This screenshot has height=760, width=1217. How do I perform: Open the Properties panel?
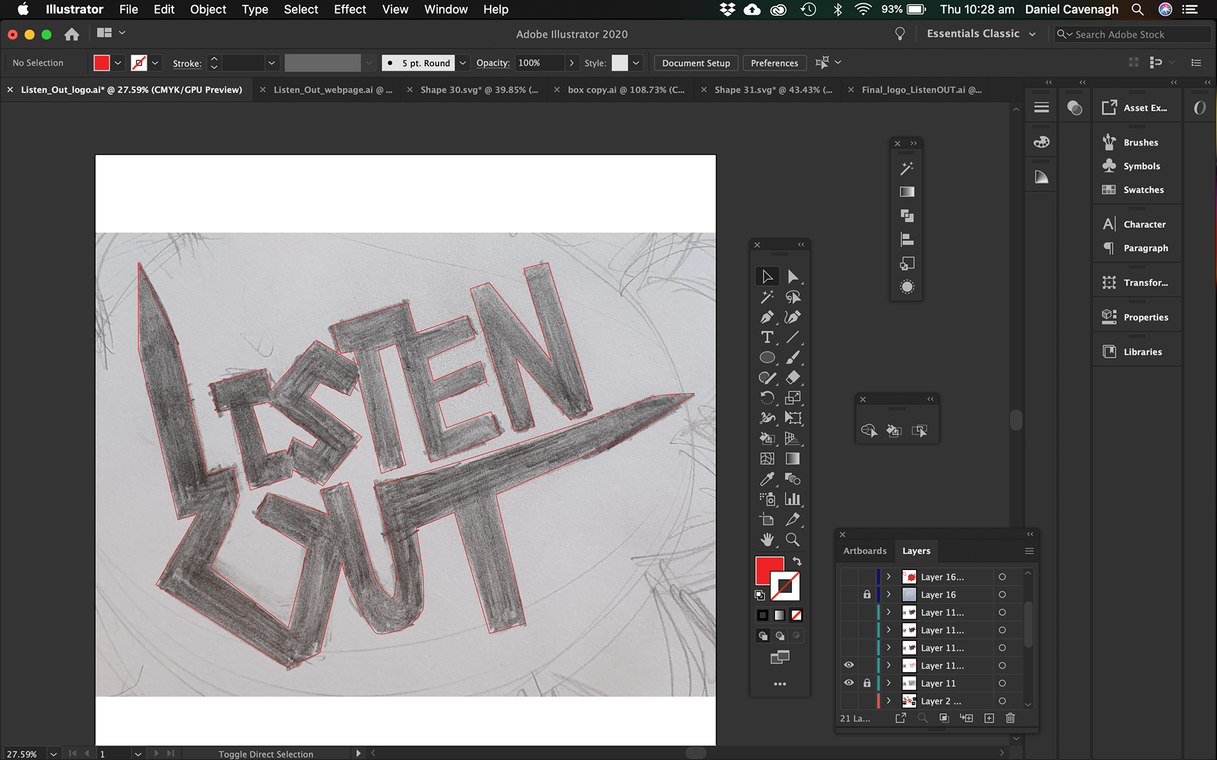[x=1137, y=317]
